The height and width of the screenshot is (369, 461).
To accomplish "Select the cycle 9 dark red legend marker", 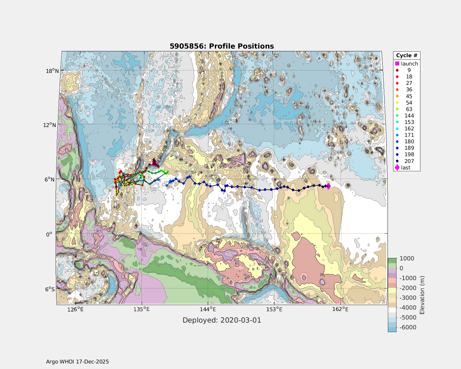I will click(397, 70).
